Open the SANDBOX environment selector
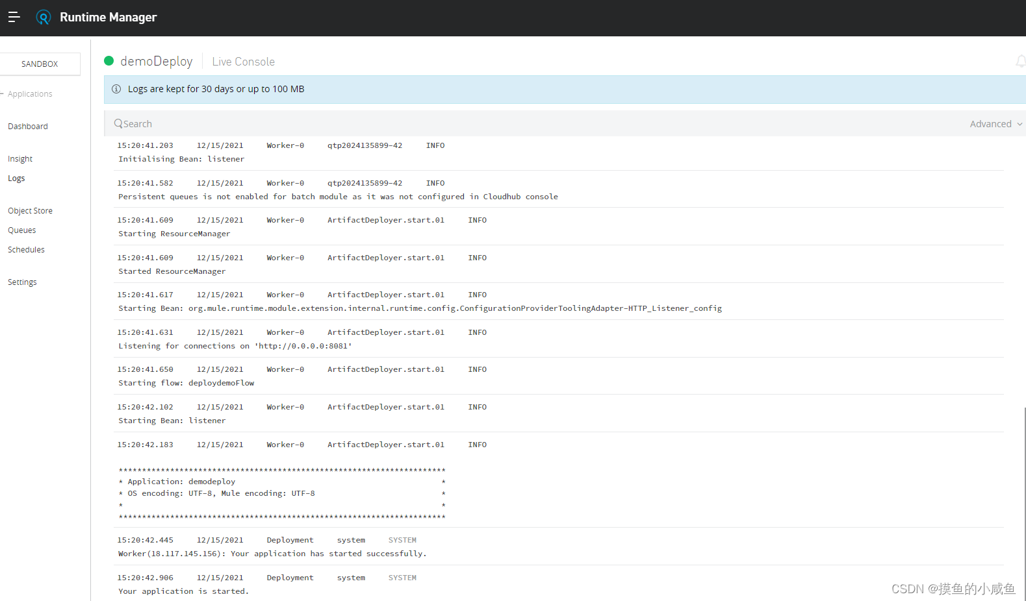This screenshot has height=601, width=1026. point(40,64)
